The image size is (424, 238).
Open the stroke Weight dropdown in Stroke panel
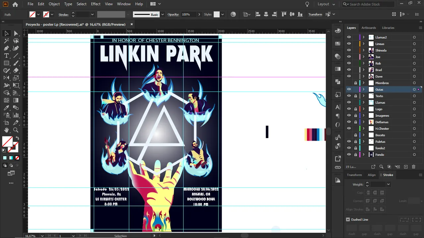click(x=388, y=184)
